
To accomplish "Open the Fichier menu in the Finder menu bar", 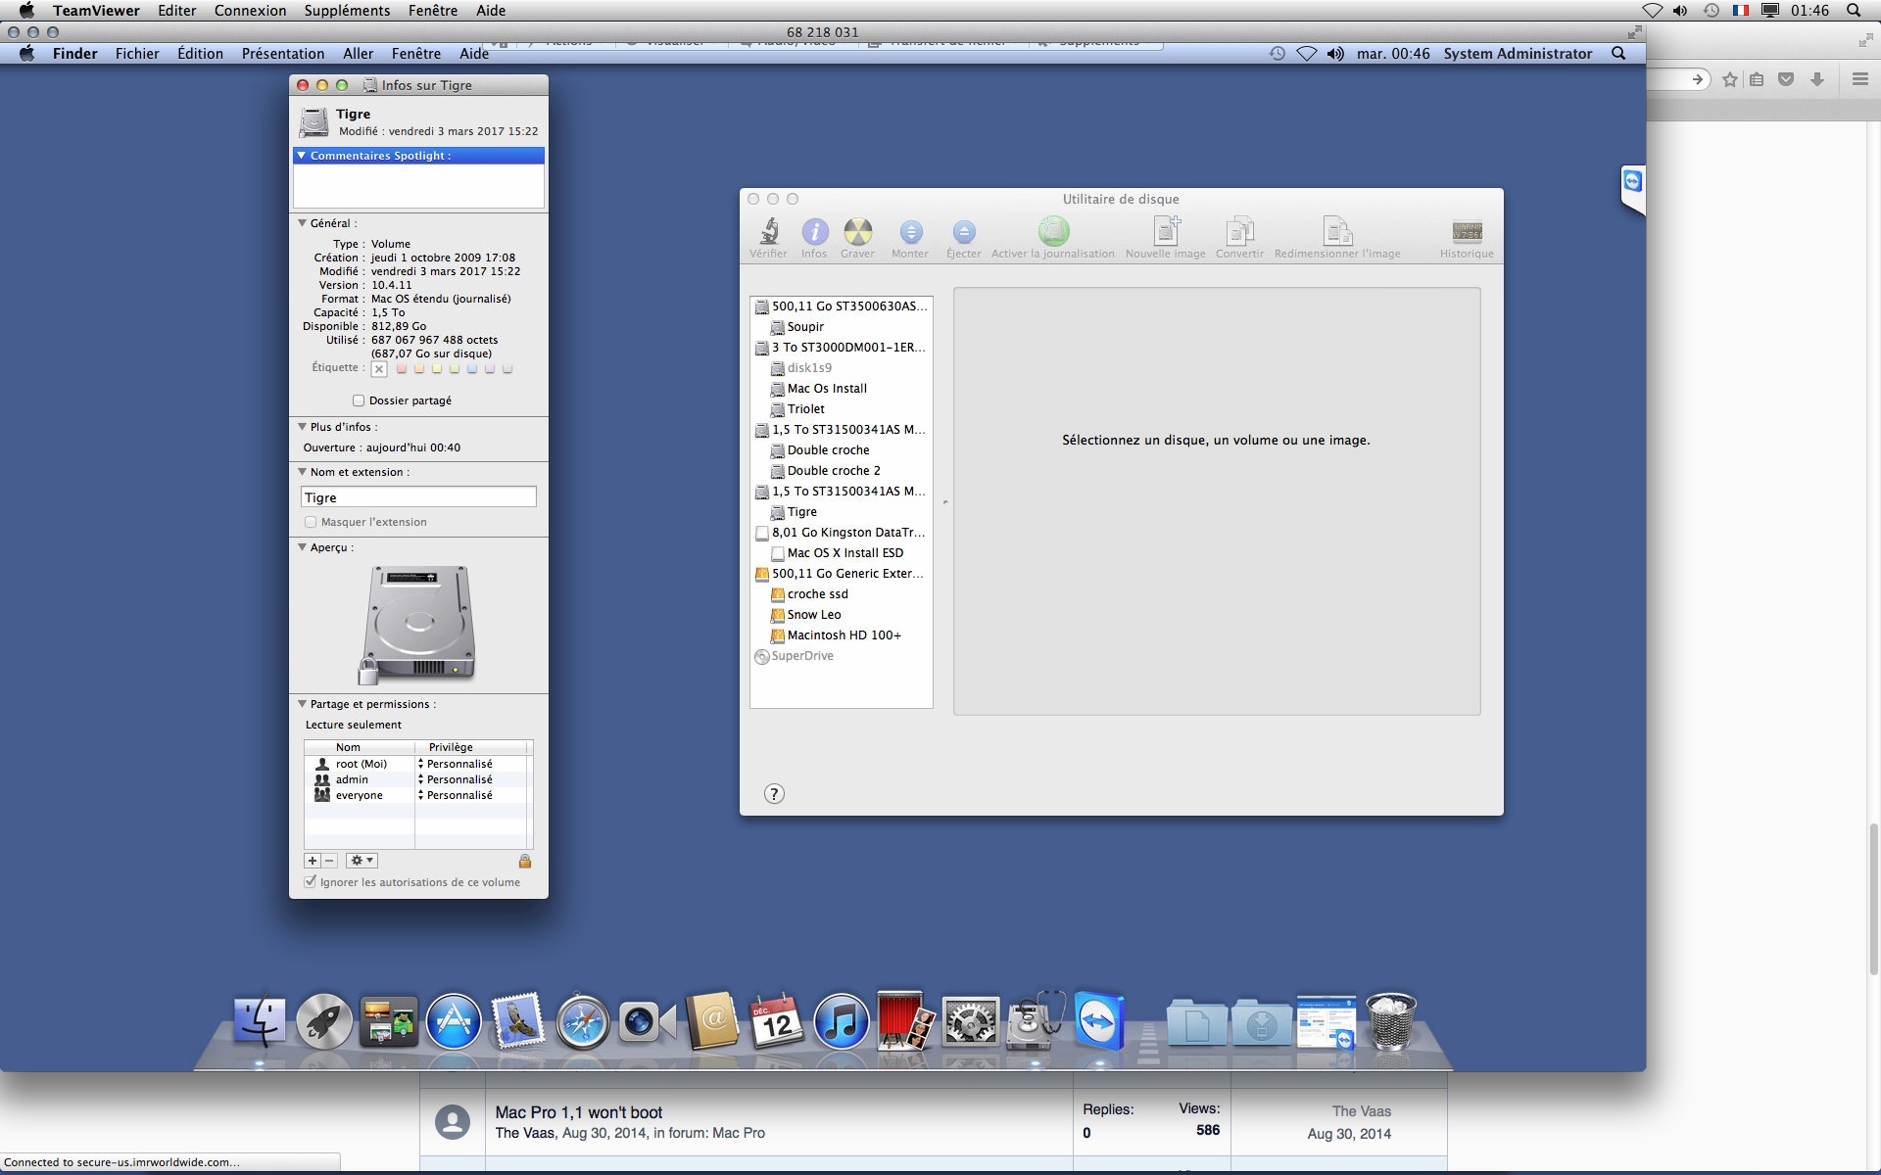I will 137,54.
